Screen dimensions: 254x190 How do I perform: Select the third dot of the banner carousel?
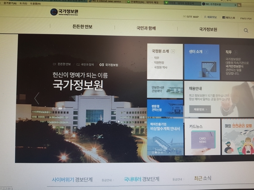[159, 152]
